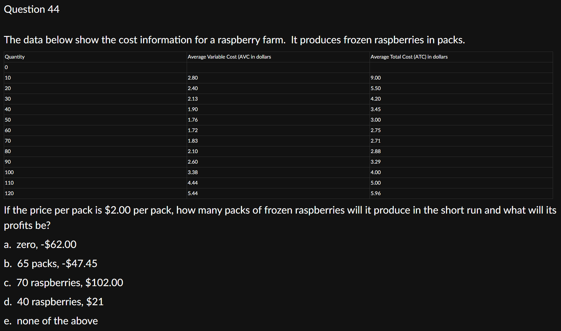Screen dimensions: 561x331
Task: Click AVC value 2.10 for quantity 80
Action: coord(193,151)
